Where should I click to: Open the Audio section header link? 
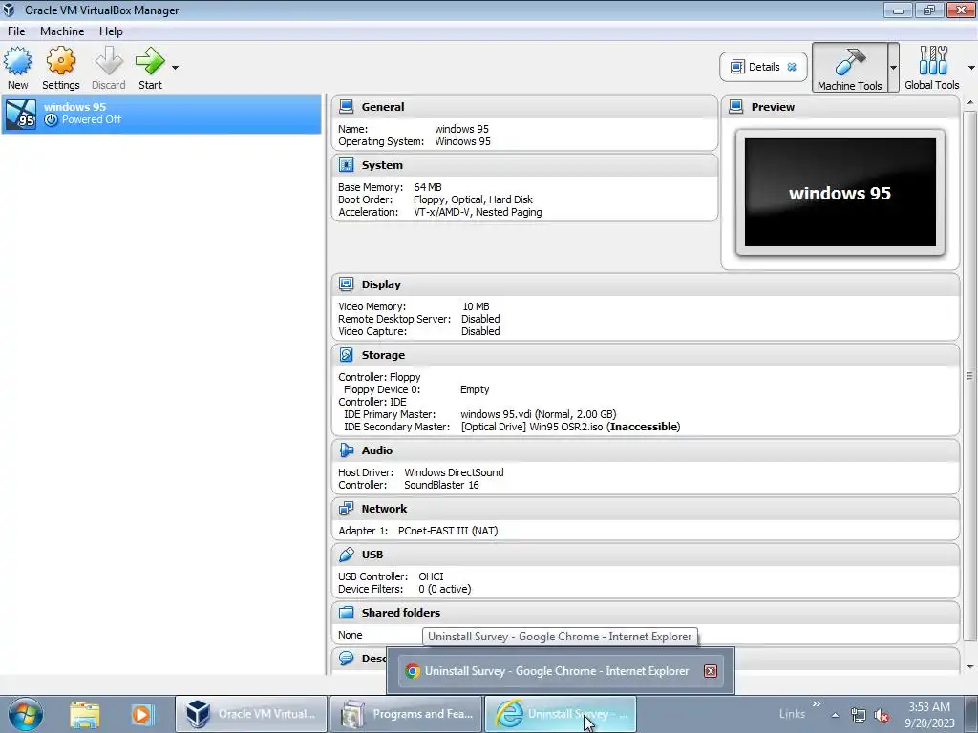tap(376, 450)
